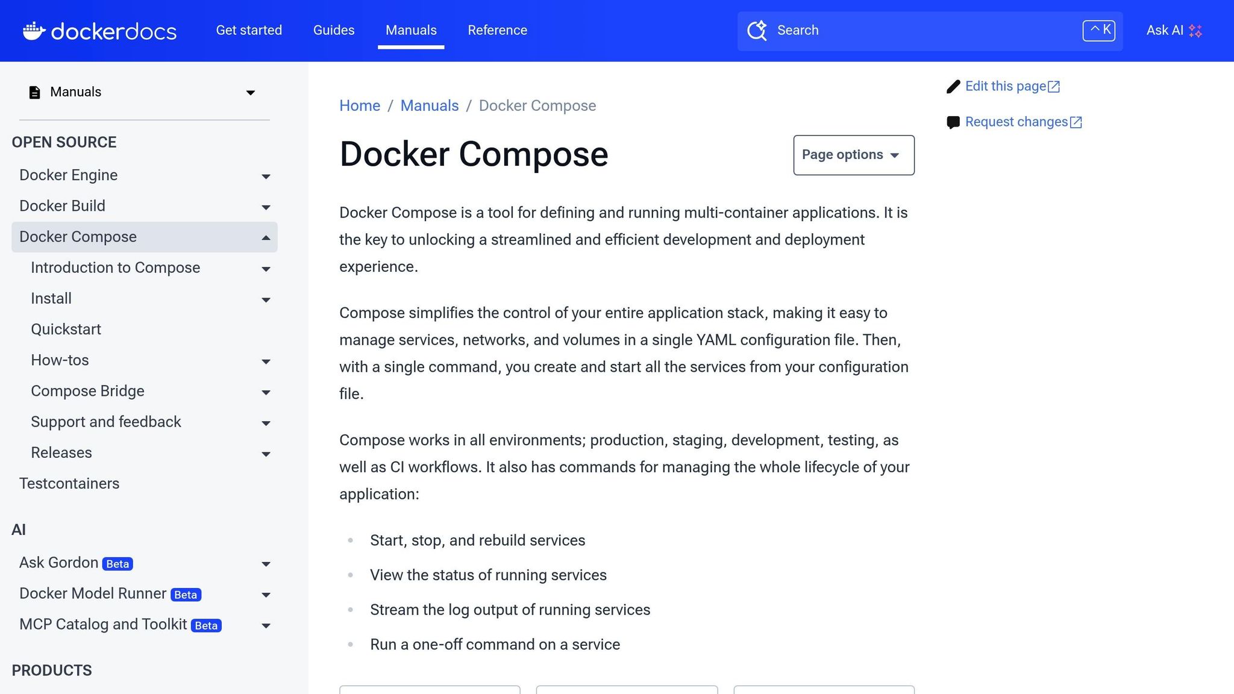Open Install sidebar link
The height and width of the screenshot is (694, 1234).
51,298
